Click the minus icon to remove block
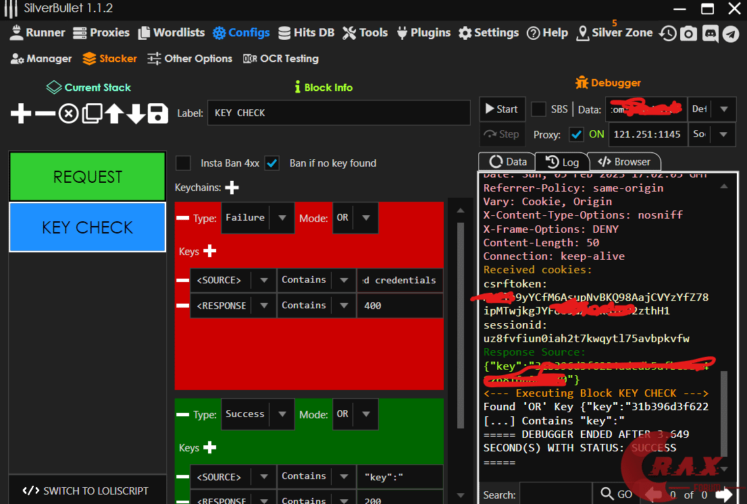Viewport: 747px width, 504px height. point(45,113)
